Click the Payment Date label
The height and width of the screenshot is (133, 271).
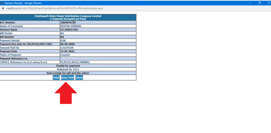(x=8, y=51)
